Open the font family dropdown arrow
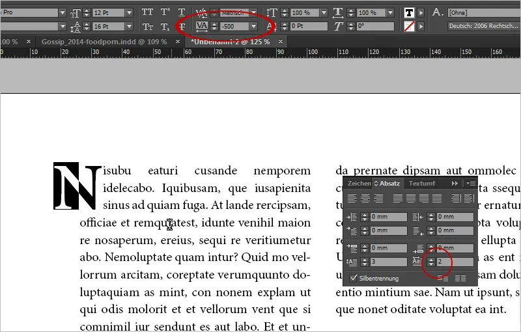Viewport: 521px width, 332px height. tap(63, 12)
